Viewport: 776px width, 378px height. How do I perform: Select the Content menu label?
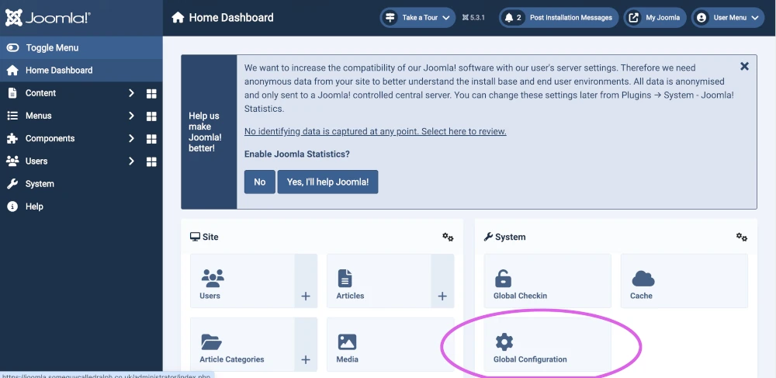click(40, 93)
